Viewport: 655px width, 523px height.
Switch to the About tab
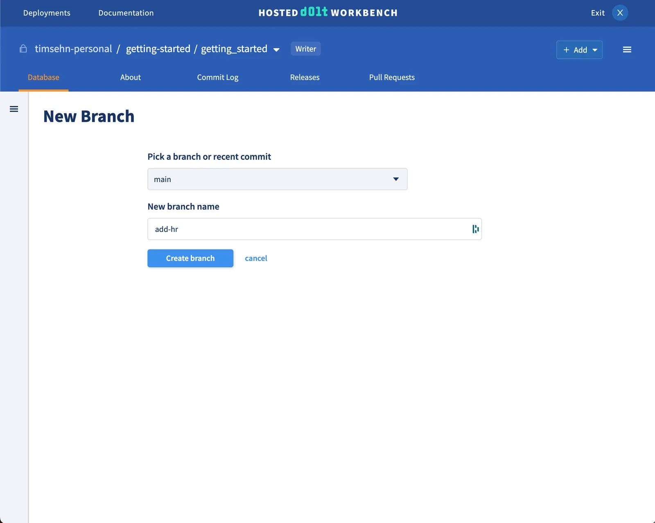[x=130, y=77]
